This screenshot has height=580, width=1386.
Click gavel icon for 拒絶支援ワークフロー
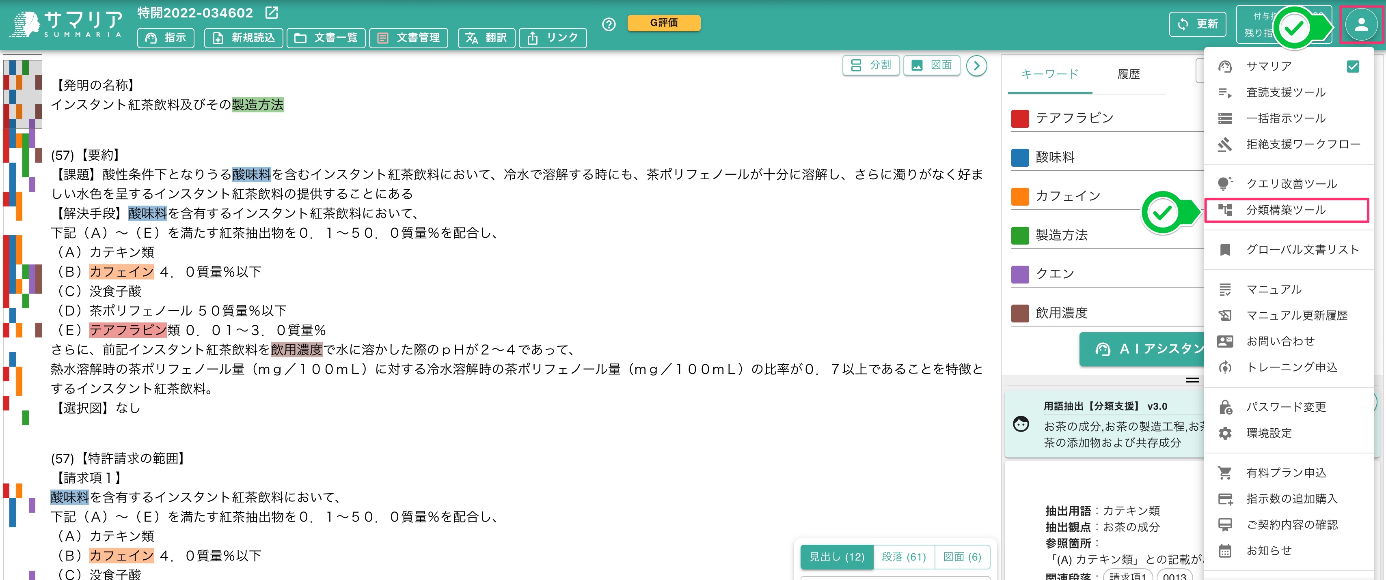click(1225, 144)
